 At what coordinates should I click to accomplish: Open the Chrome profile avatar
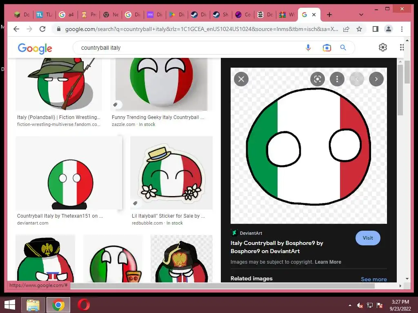click(x=389, y=29)
